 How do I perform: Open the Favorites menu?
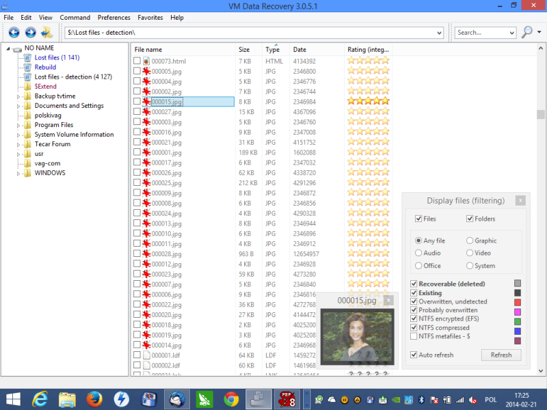pyautogui.click(x=150, y=18)
